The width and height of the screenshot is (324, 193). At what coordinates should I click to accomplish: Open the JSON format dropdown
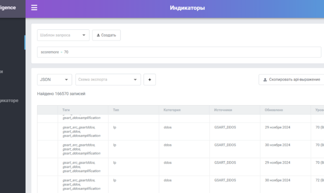[x=55, y=80]
